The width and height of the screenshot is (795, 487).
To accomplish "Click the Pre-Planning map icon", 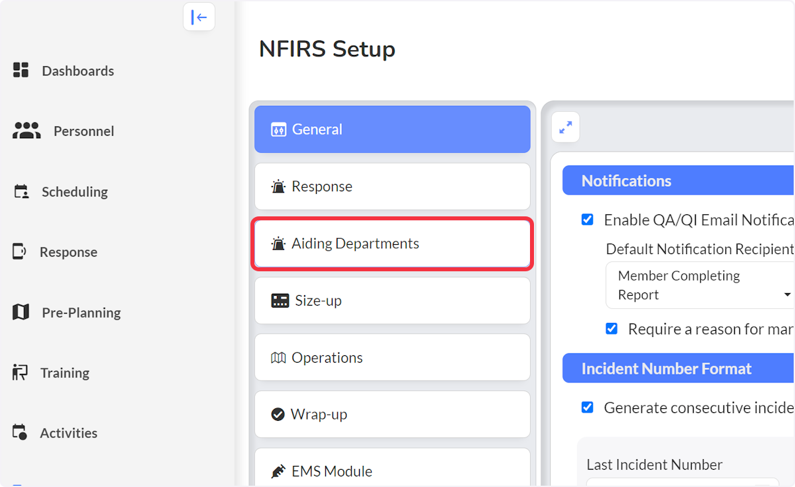I will pyautogui.click(x=21, y=312).
